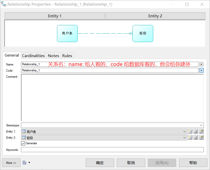Create a new entity beside Entity 1 field
This screenshot has height=170, width=210.
pyautogui.click(x=190, y=131)
